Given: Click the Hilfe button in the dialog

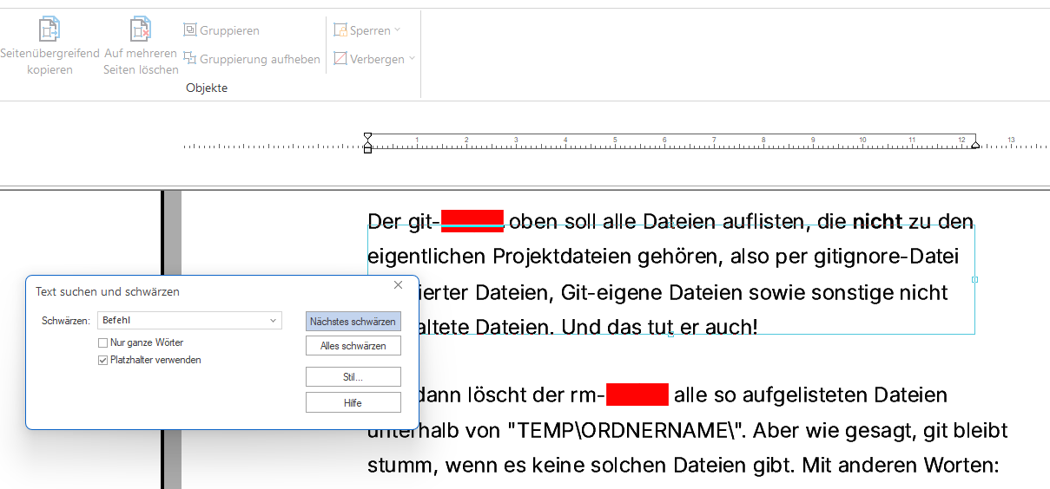Looking at the screenshot, I should pyautogui.click(x=353, y=403).
